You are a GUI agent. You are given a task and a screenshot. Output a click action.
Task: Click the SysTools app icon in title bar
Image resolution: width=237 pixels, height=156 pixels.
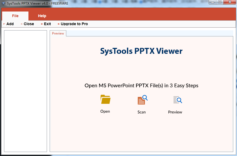tap(3, 3)
